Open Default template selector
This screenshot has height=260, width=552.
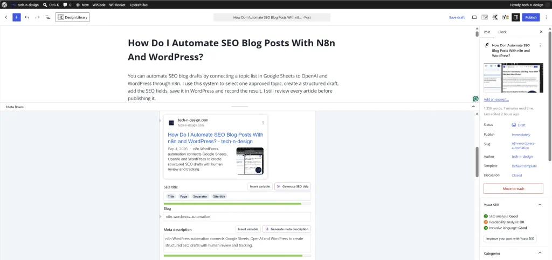coord(524,166)
